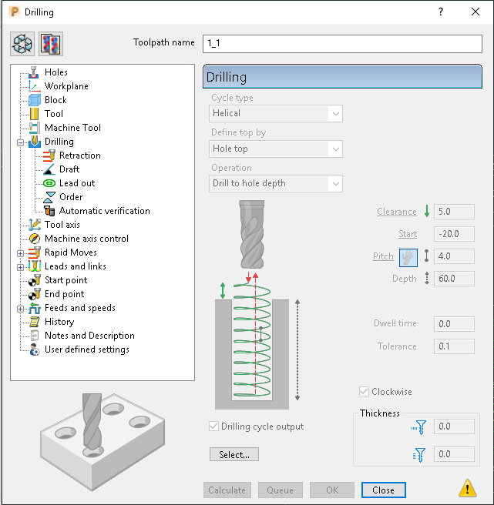The image size is (494, 505).
Task: Open User defined settings page label
Action: click(87, 349)
